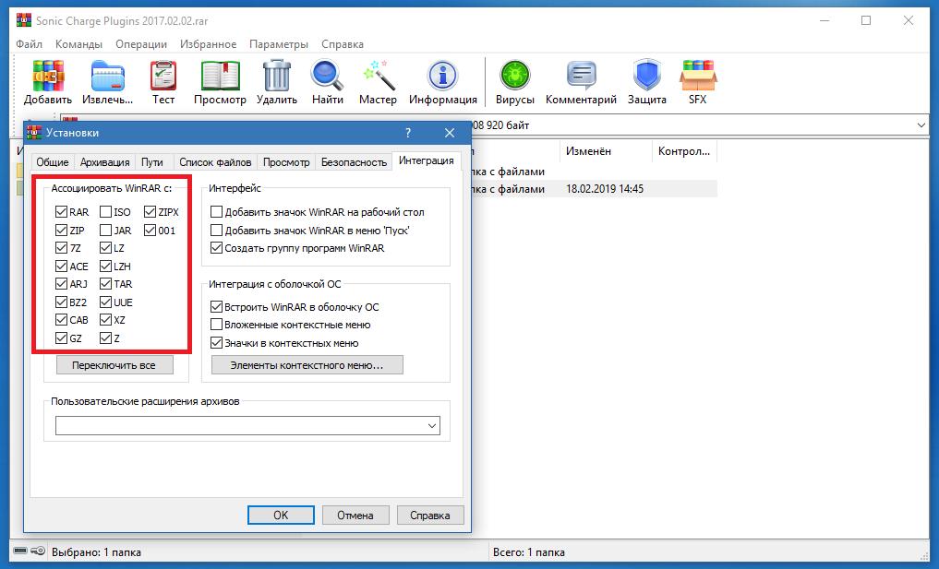Click the Справка button in the dialog
The image size is (939, 569).
pos(430,516)
